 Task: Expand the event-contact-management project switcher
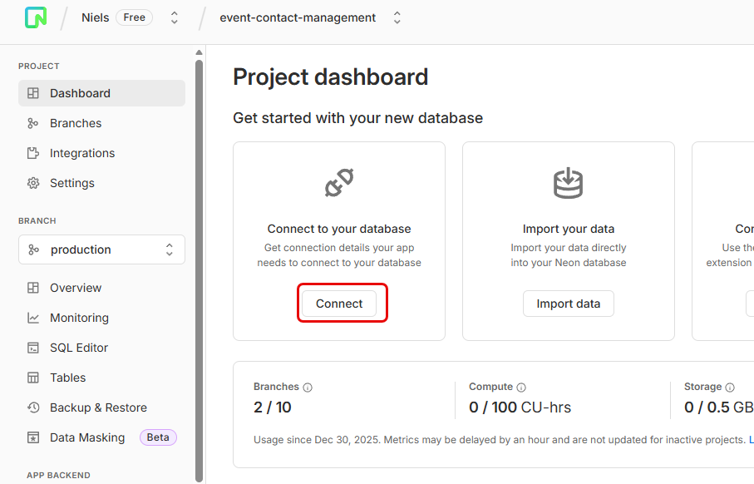coord(397,17)
